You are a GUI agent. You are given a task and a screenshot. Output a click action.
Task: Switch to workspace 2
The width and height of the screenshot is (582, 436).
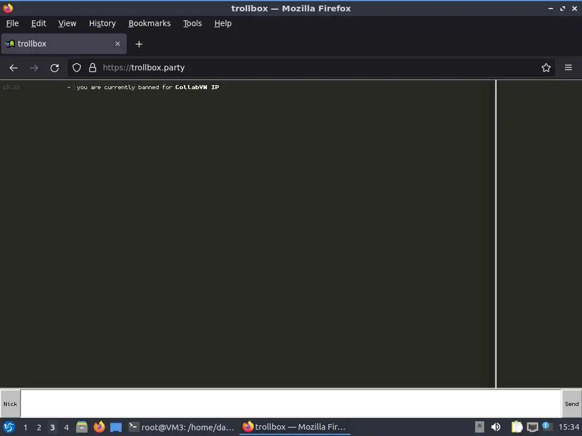click(x=39, y=427)
